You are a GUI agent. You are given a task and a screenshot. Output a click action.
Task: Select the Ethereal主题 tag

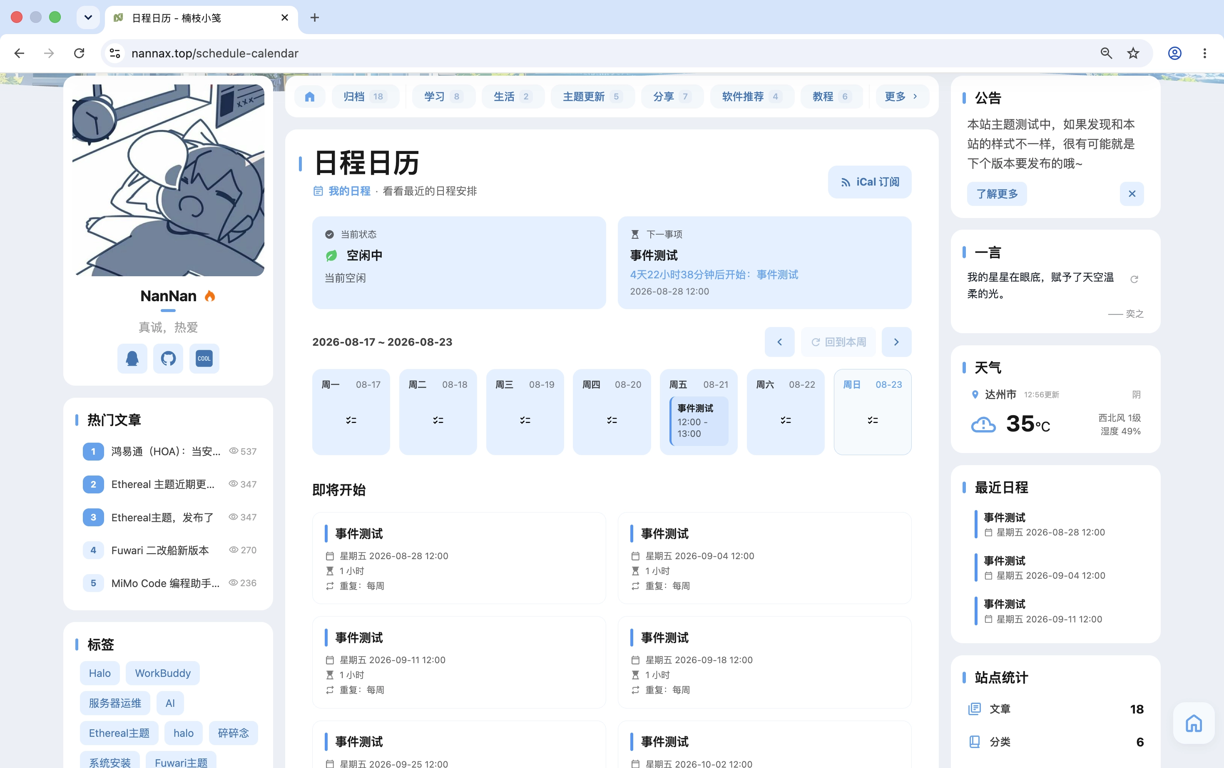point(119,733)
